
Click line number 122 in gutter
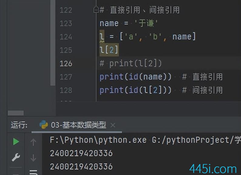pyautogui.click(x=66, y=10)
